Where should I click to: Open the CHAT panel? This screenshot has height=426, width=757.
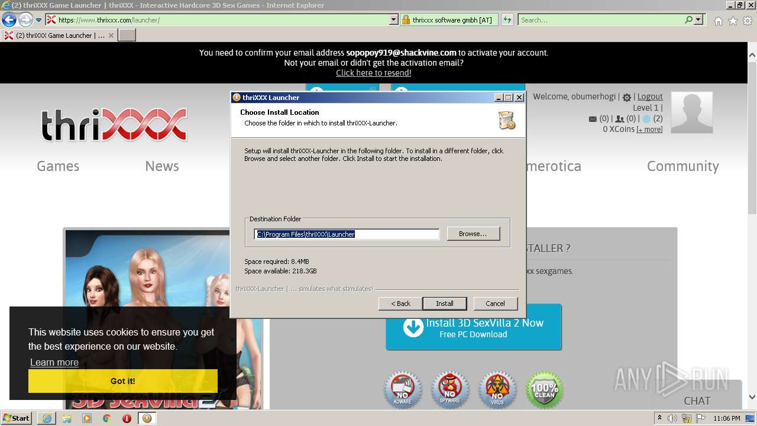point(697,401)
